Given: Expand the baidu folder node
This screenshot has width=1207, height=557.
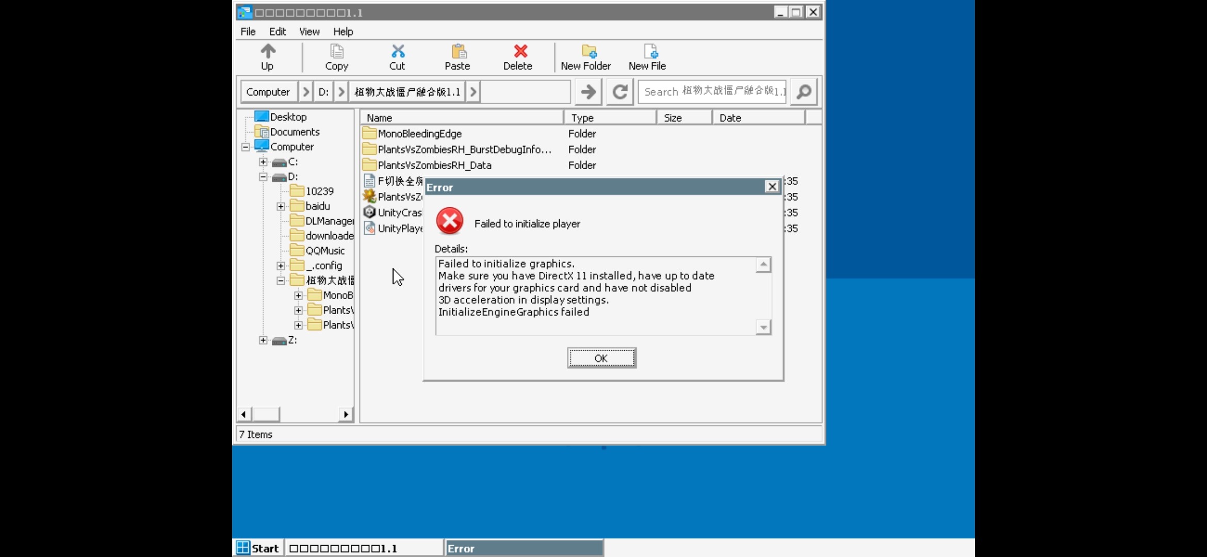Looking at the screenshot, I should (x=281, y=206).
